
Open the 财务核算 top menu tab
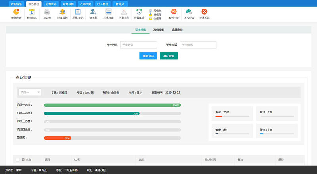coord(69,3)
